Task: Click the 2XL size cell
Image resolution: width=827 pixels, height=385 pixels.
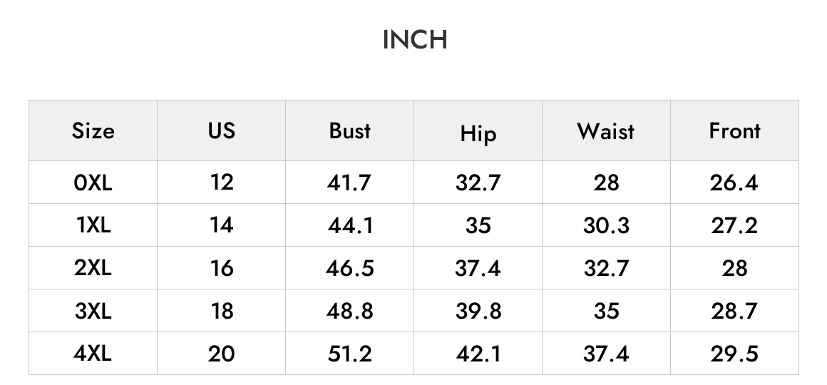Action: (93, 268)
